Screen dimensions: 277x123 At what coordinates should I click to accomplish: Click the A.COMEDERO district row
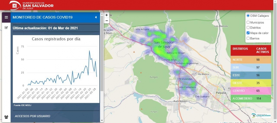[251, 99]
